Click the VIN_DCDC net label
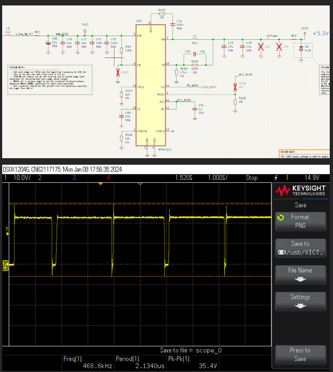This screenshot has height=372, width=333. (x=62, y=34)
